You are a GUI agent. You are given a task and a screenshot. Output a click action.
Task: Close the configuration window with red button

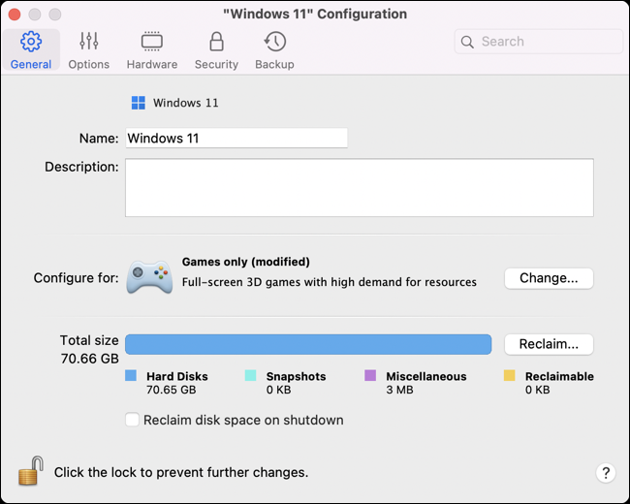15,15
